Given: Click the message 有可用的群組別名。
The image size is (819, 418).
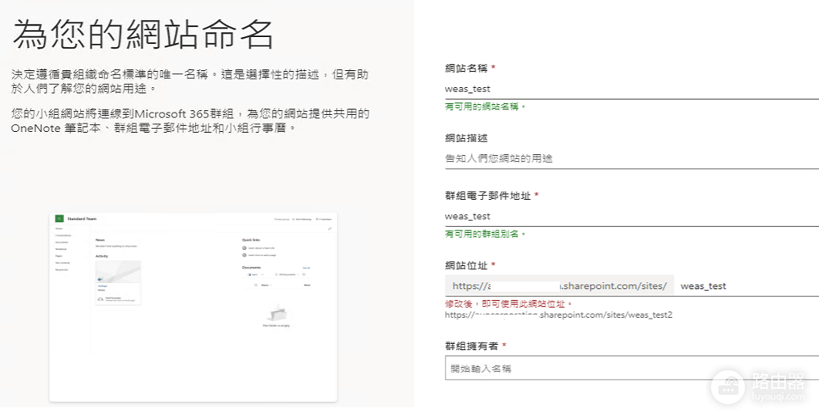Looking at the screenshot, I should click(x=485, y=234).
